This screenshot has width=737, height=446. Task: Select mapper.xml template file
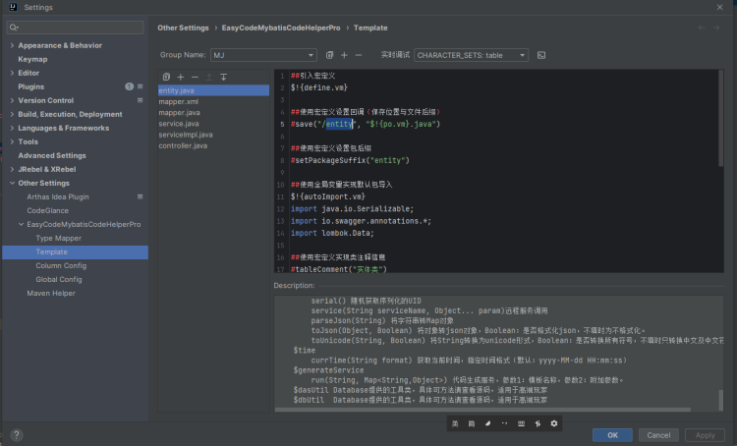(x=179, y=101)
